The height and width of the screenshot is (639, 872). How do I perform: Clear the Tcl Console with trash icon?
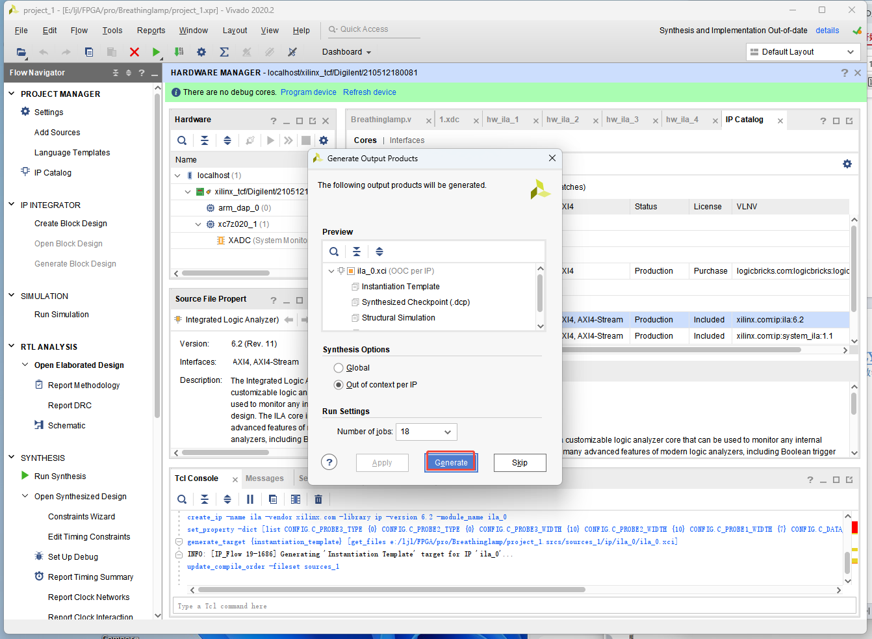coord(318,499)
